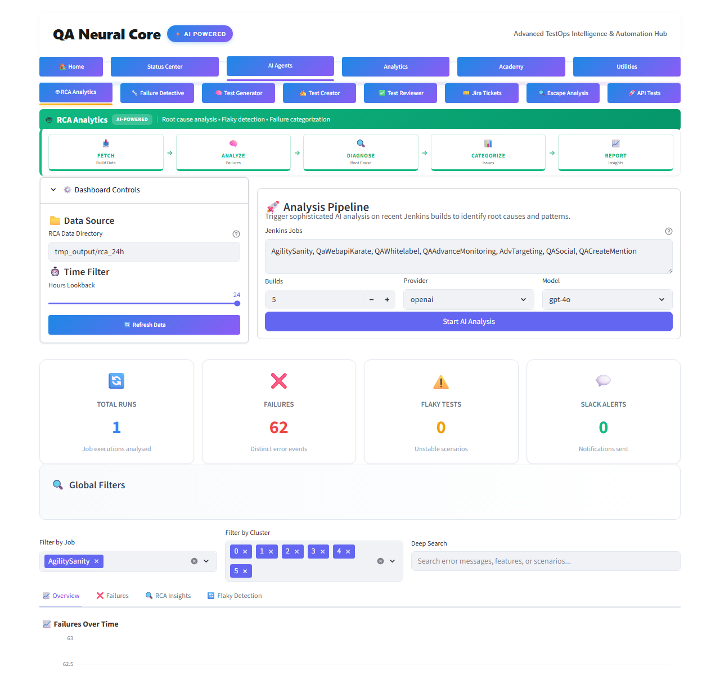The height and width of the screenshot is (675, 720).
Task: Click the help icon beside Jenkins Jobs
Action: tap(669, 231)
